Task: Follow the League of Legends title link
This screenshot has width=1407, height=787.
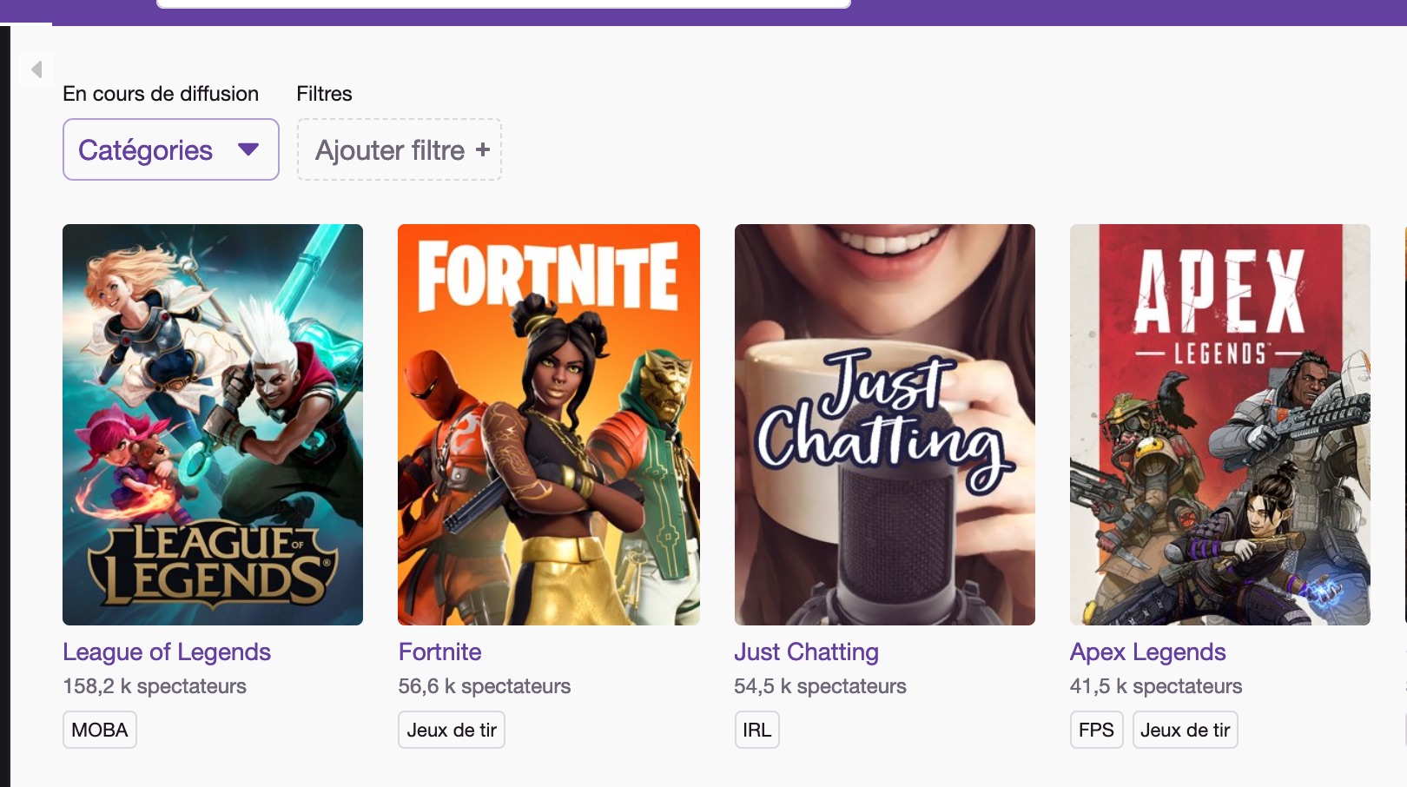Action: click(167, 651)
